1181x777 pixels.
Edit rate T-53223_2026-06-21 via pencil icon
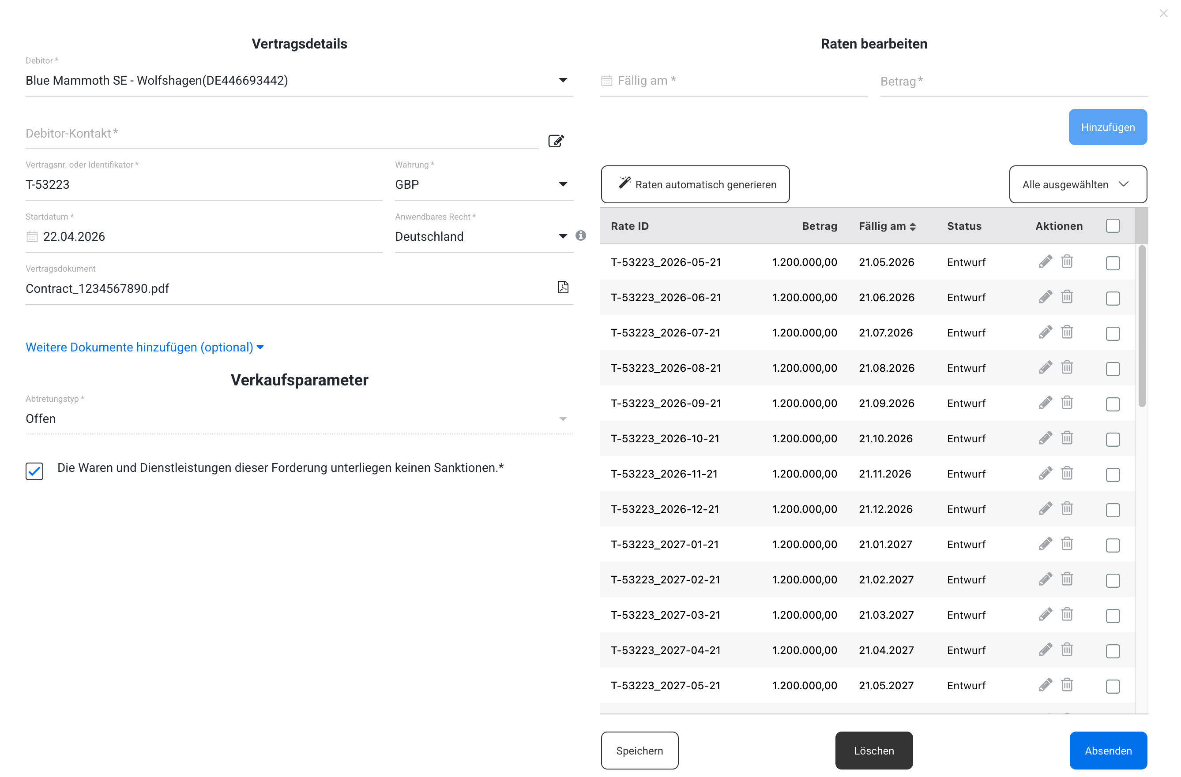coord(1045,297)
